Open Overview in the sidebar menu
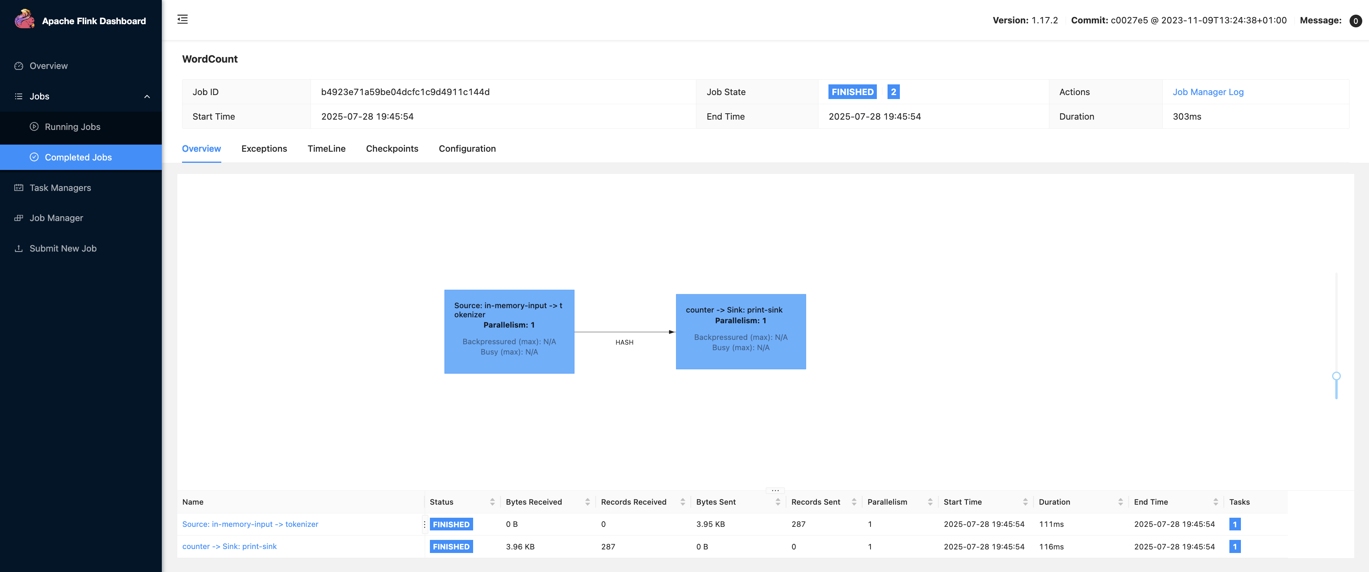1369x572 pixels. coord(81,66)
